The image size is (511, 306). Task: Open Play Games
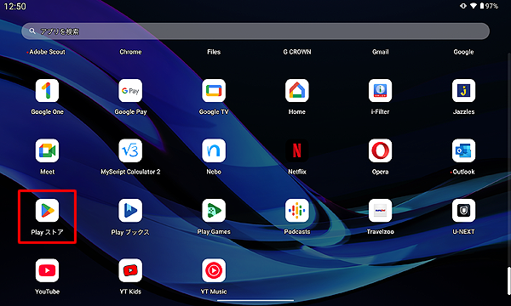(214, 211)
